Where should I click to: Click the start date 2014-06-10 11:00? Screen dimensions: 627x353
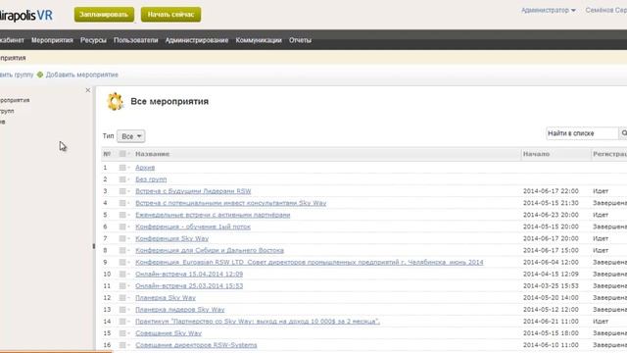pyautogui.click(x=551, y=345)
